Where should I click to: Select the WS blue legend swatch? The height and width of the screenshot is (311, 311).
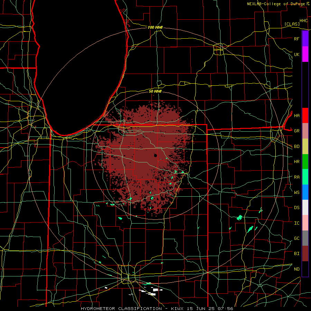tap(305, 192)
